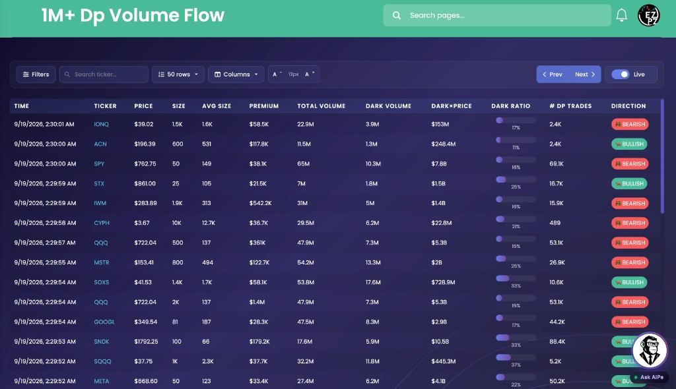Go to the Next page
The image size is (676, 389).
point(585,74)
